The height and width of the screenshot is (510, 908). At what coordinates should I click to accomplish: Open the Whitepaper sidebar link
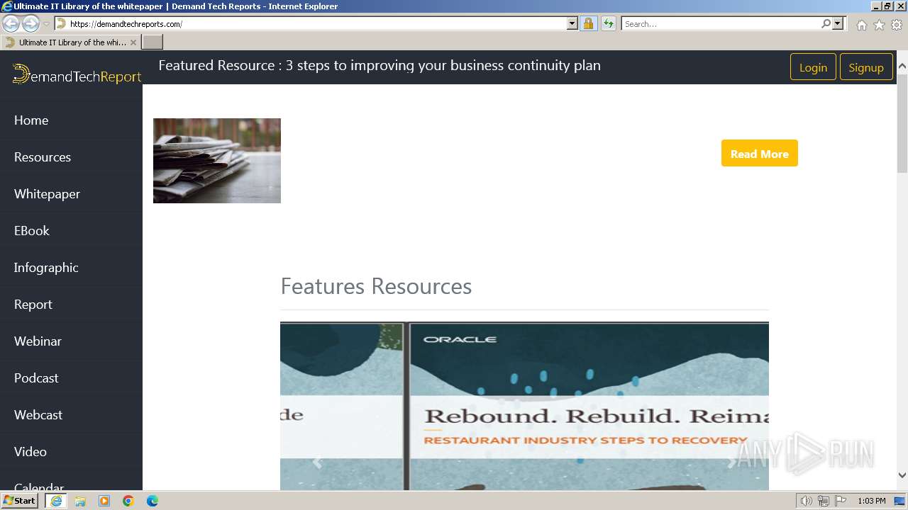(x=47, y=194)
